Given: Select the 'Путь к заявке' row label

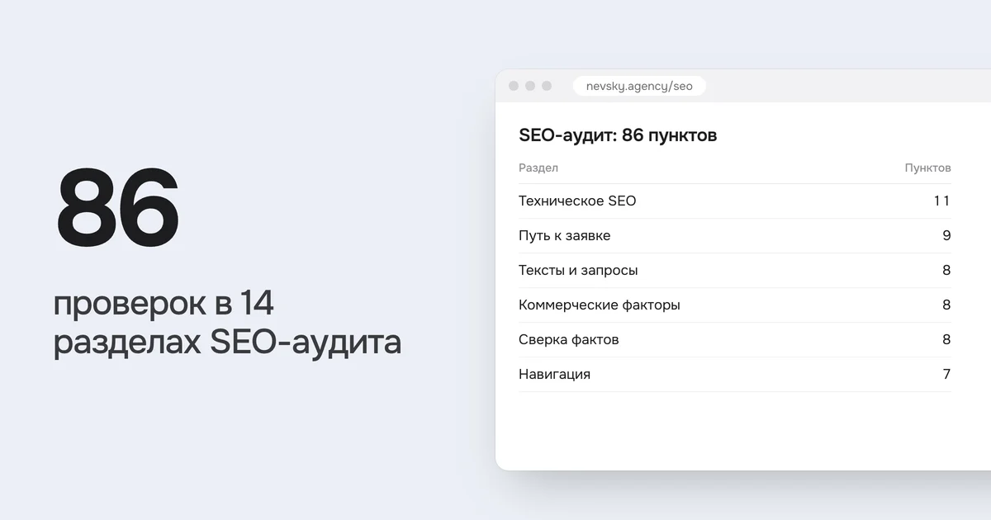Looking at the screenshot, I should 565,235.
